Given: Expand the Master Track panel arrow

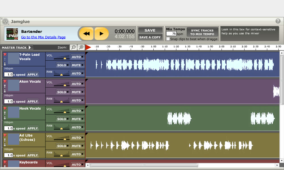Looking at the screenshot, I should [x=30, y=48].
